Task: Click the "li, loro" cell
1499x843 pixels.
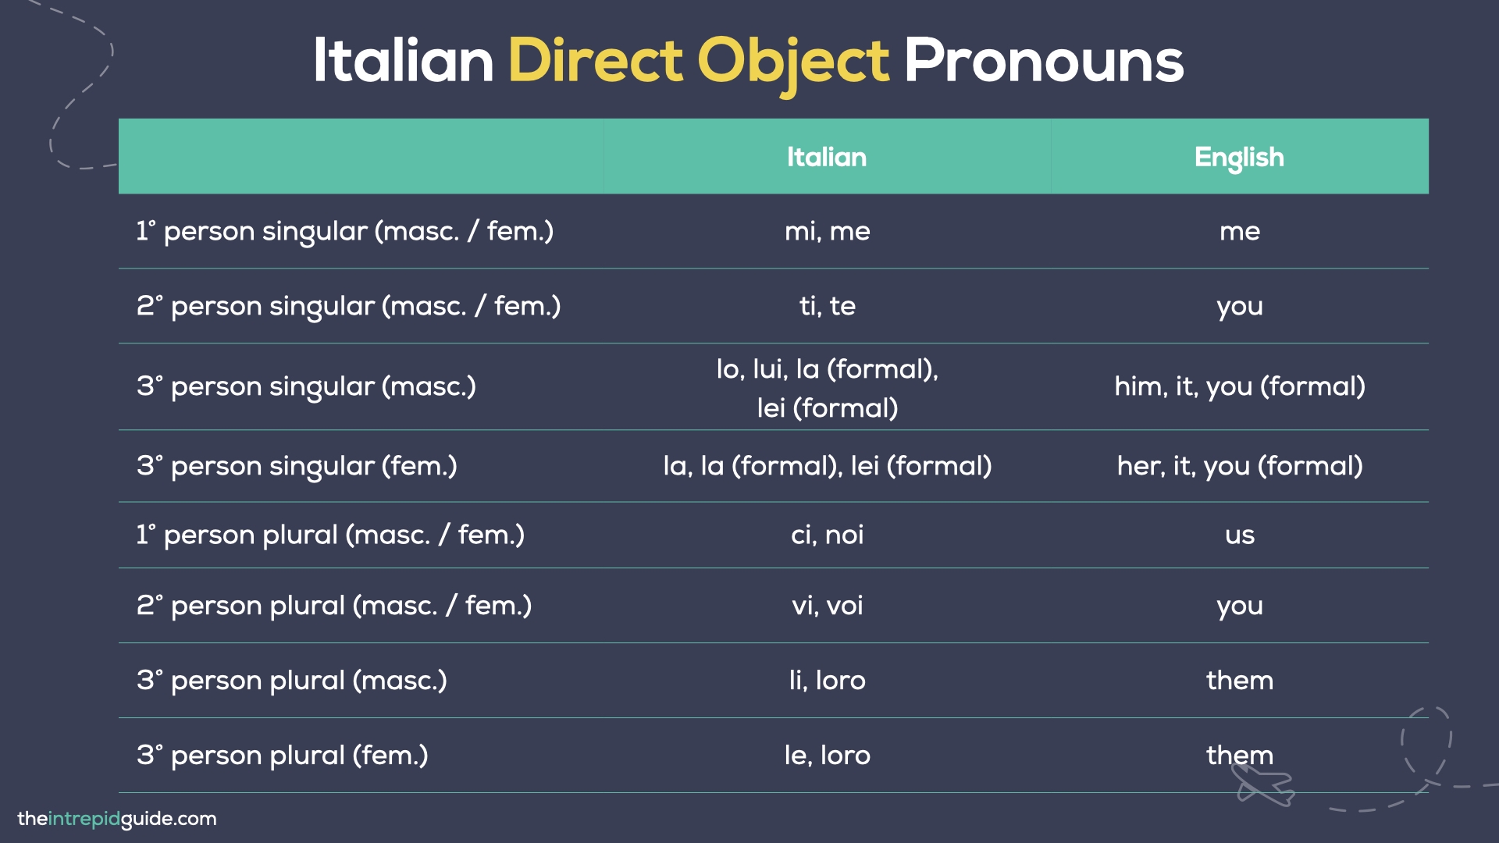Action: pyautogui.click(x=827, y=681)
